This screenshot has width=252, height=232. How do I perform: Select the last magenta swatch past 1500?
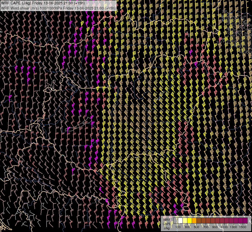click(245, 220)
